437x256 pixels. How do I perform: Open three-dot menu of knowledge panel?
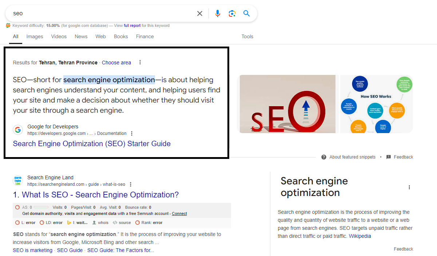tap(409, 187)
